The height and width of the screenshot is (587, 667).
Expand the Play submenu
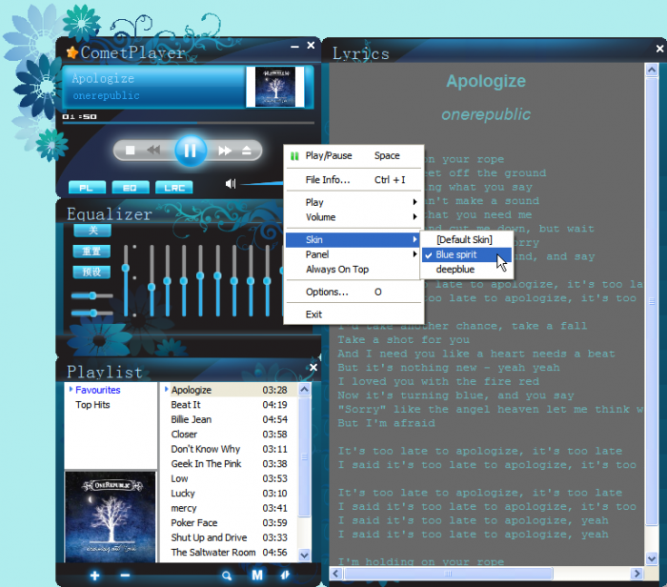click(354, 202)
